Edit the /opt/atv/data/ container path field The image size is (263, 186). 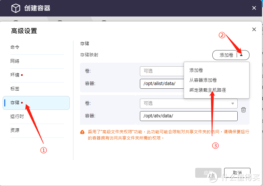pos(189,116)
